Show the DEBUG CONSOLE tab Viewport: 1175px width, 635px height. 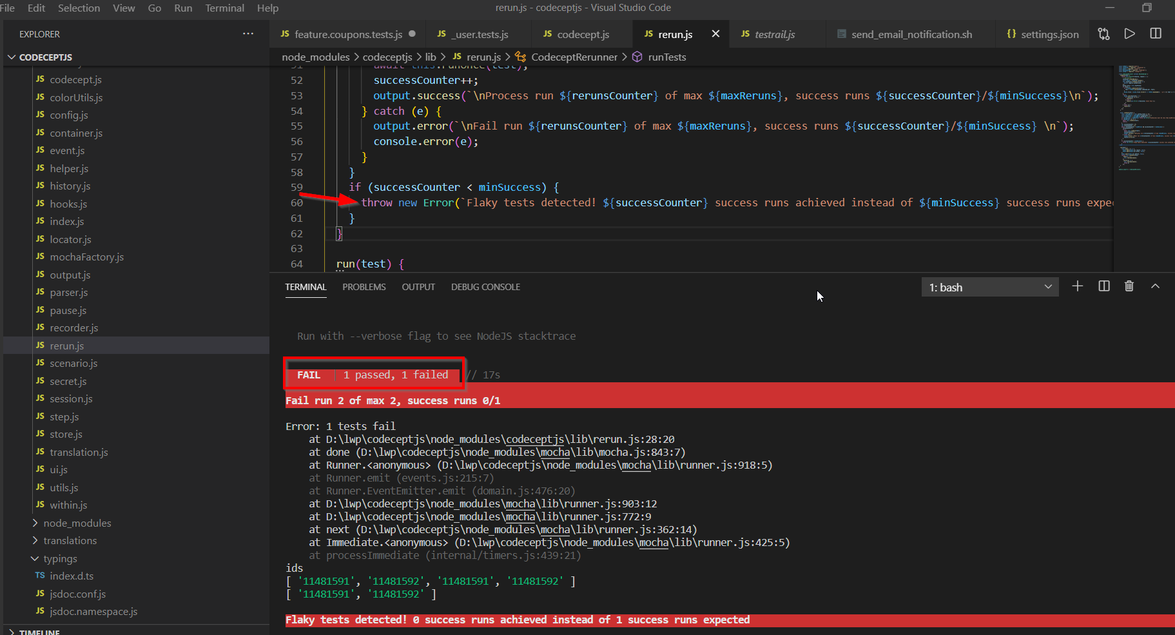pos(485,287)
